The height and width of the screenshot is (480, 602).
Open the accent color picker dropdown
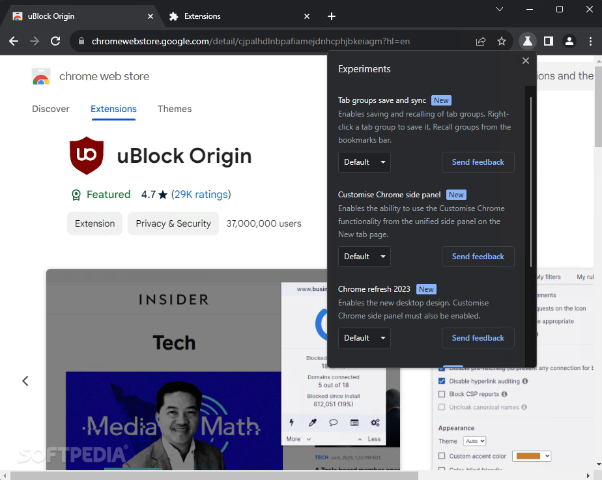[532, 456]
